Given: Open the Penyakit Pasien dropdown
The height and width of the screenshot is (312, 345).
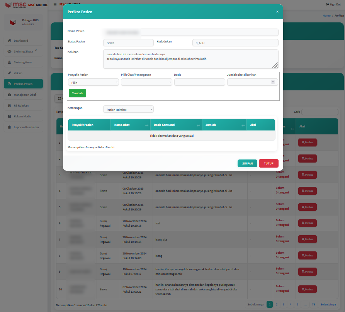Looking at the screenshot, I should click(x=93, y=82).
